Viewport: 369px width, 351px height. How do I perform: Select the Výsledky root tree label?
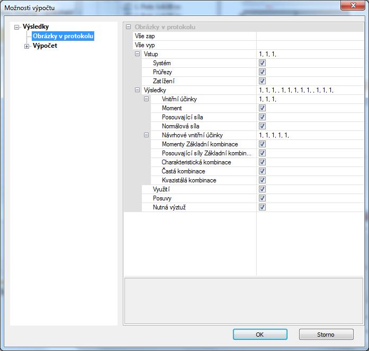click(35, 27)
